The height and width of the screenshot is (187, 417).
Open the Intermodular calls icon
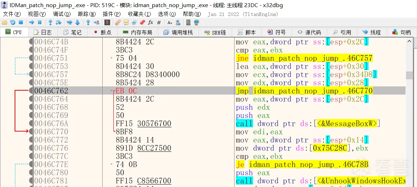(x=178, y=22)
